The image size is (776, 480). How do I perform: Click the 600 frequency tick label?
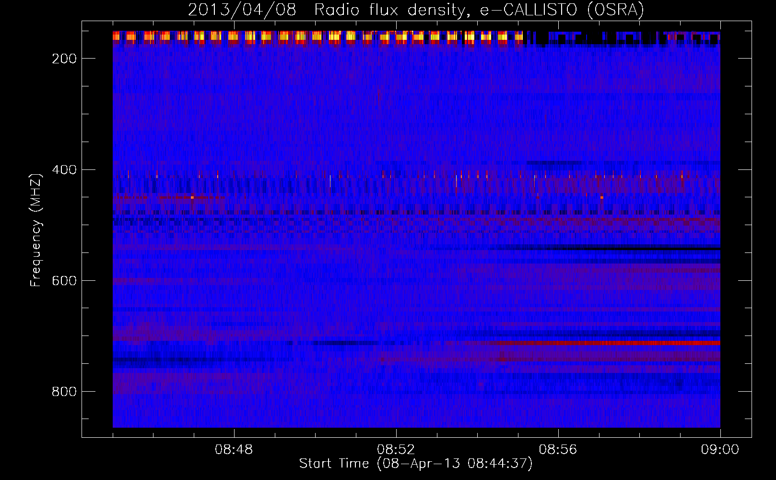click(x=64, y=281)
